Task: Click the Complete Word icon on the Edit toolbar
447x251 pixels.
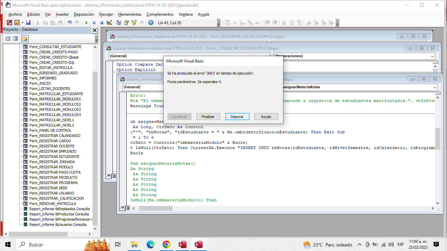Action: coord(258,23)
